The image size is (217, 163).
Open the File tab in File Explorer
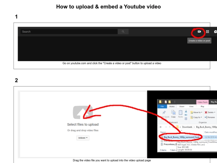(x=162, y=106)
